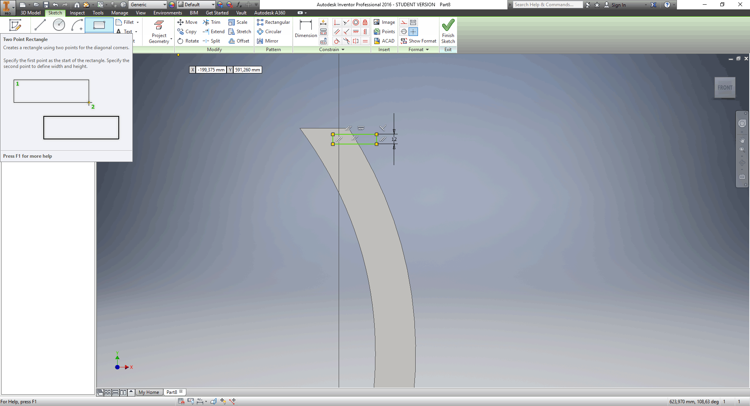Viewport: 750px width, 406px height.
Task: Toggle Driven Dimension format
Action: coord(413,22)
